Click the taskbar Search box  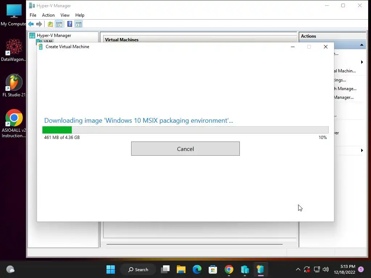[x=138, y=269]
